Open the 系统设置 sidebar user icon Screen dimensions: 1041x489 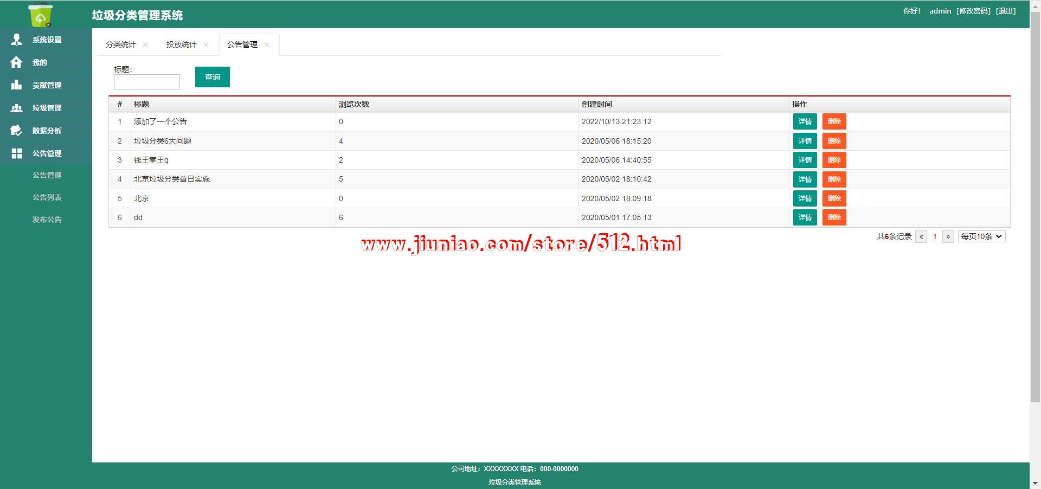pos(17,40)
